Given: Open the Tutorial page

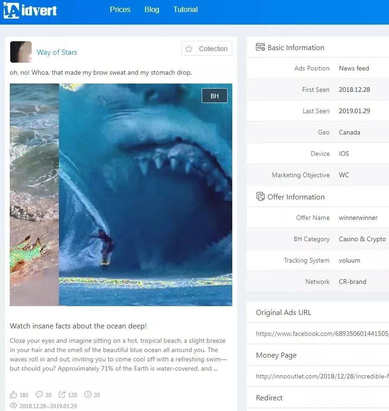Looking at the screenshot, I should point(185,9).
